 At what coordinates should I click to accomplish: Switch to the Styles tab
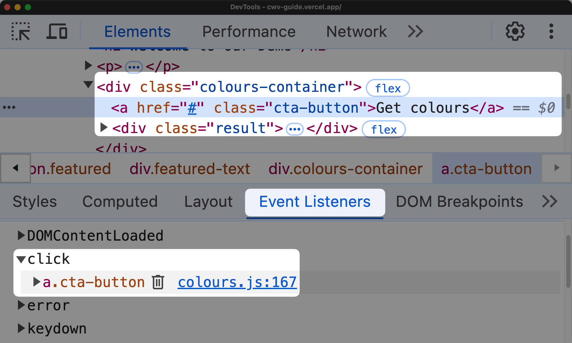[x=34, y=202]
